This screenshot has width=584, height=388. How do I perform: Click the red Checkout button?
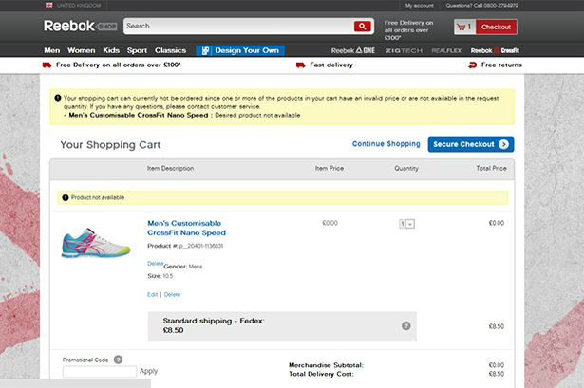click(x=496, y=27)
